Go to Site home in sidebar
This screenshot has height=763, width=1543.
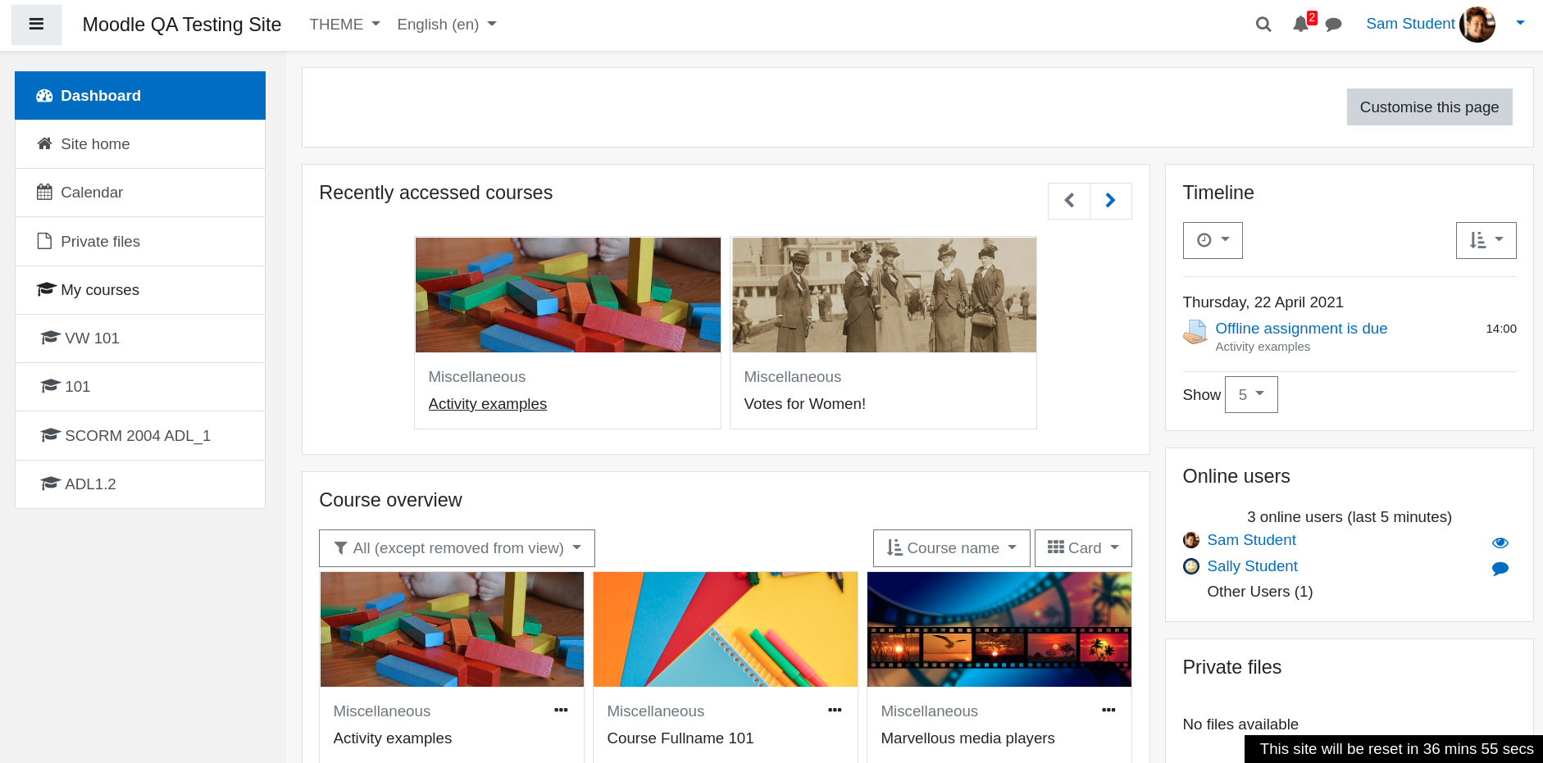point(140,144)
